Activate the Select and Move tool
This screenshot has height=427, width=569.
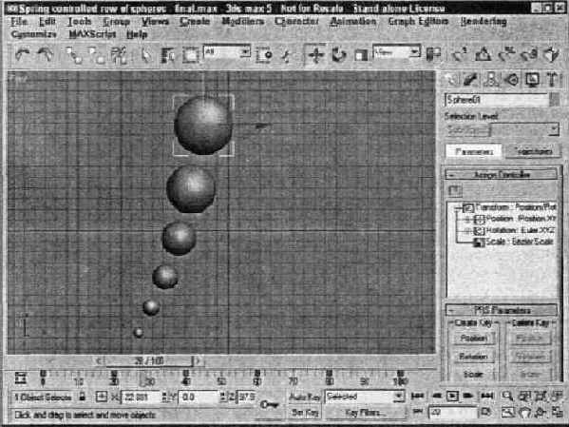click(316, 55)
